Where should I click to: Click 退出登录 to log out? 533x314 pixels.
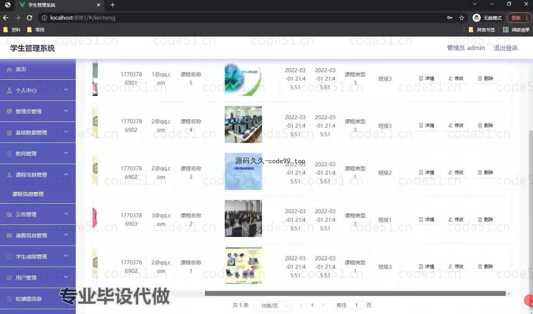pos(506,48)
